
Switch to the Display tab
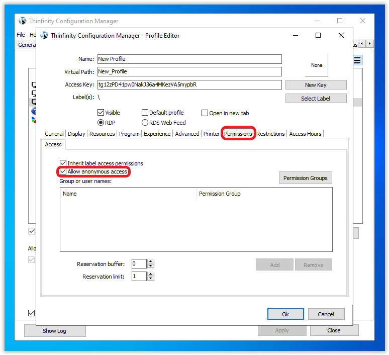pos(76,134)
